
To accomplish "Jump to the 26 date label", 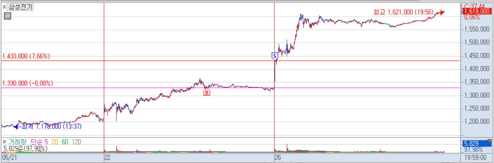I will coord(278,157).
